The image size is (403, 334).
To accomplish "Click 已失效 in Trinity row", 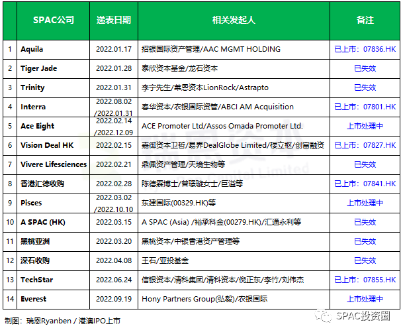I will tap(365, 87).
